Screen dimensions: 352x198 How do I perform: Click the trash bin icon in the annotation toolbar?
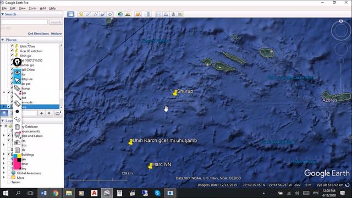(17, 127)
